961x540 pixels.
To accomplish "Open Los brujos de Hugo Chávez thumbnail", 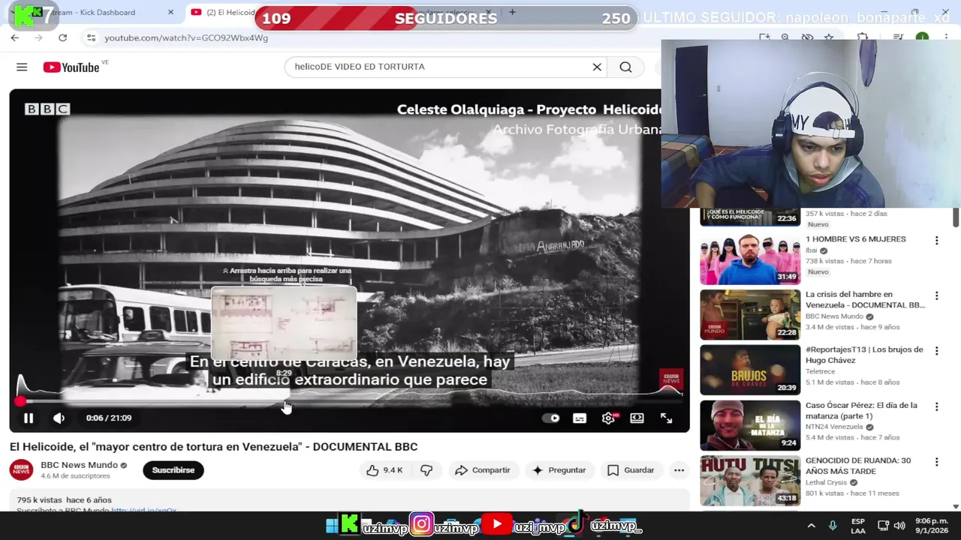I will pyautogui.click(x=750, y=370).
